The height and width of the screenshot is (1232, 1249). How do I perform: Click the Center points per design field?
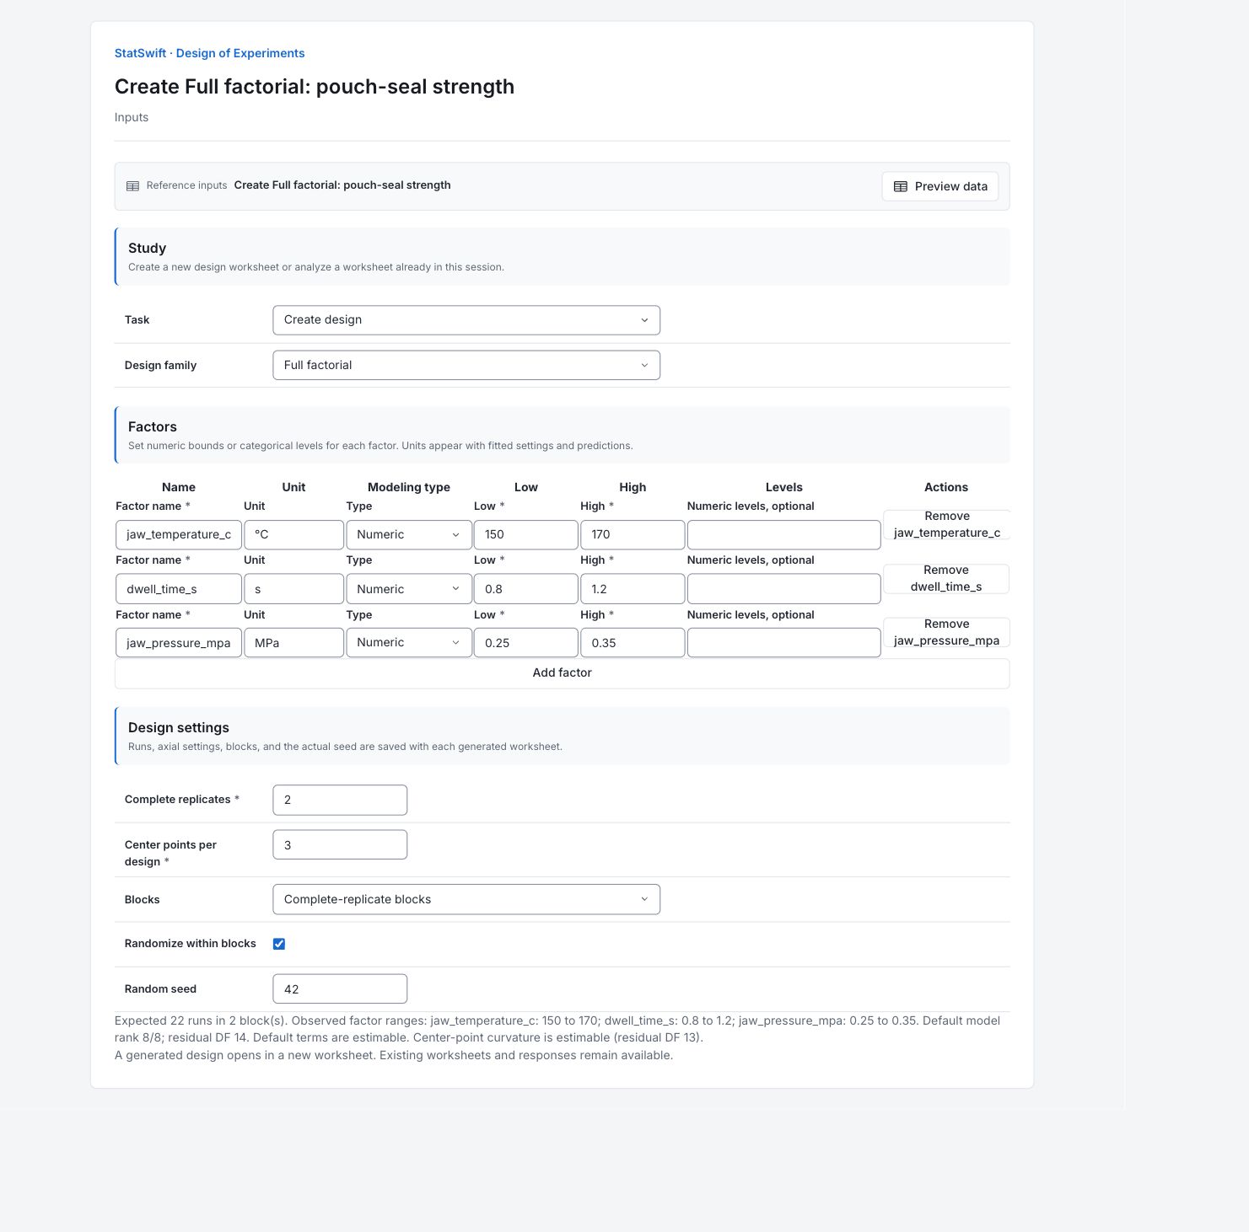click(340, 845)
